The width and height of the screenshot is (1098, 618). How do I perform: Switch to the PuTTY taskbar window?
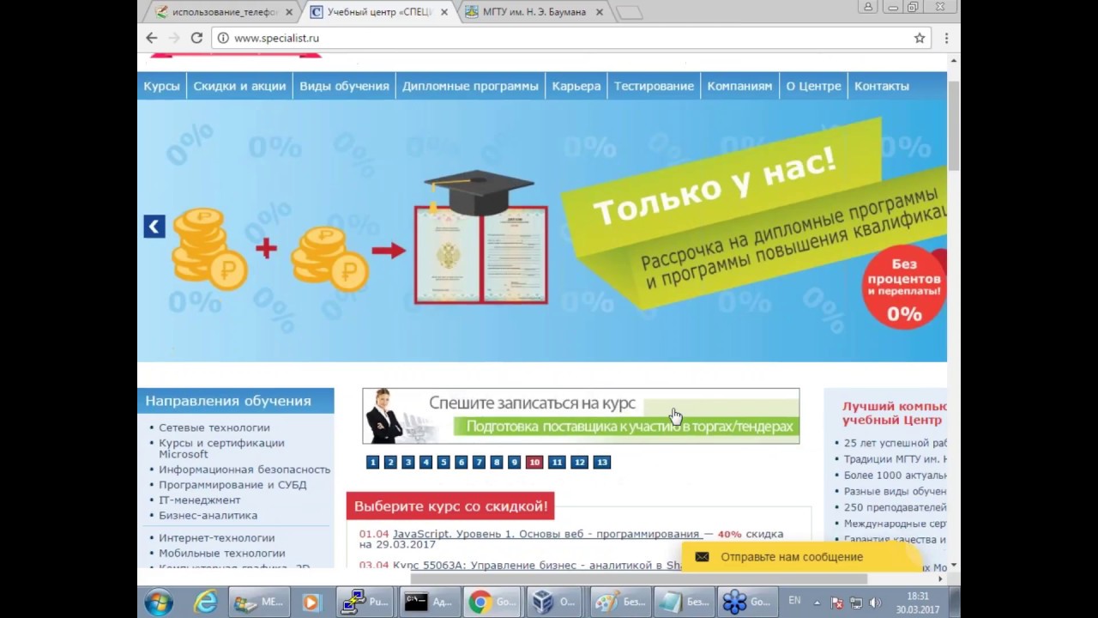pos(365,603)
